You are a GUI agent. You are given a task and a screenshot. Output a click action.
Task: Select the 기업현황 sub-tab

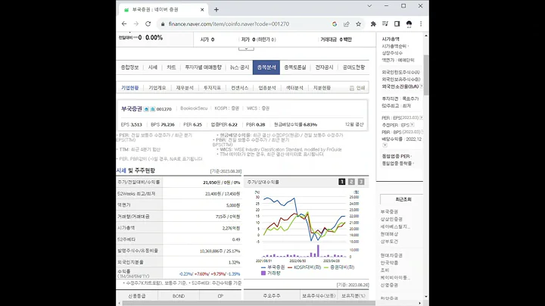pos(129,88)
